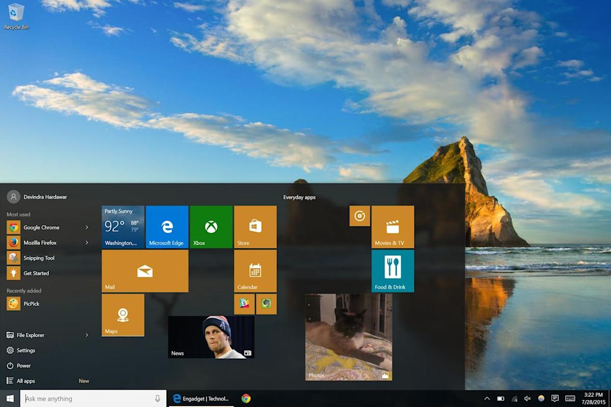Viewport: 611px width, 407px height.
Task: Open the Power menu
Action: [24, 365]
